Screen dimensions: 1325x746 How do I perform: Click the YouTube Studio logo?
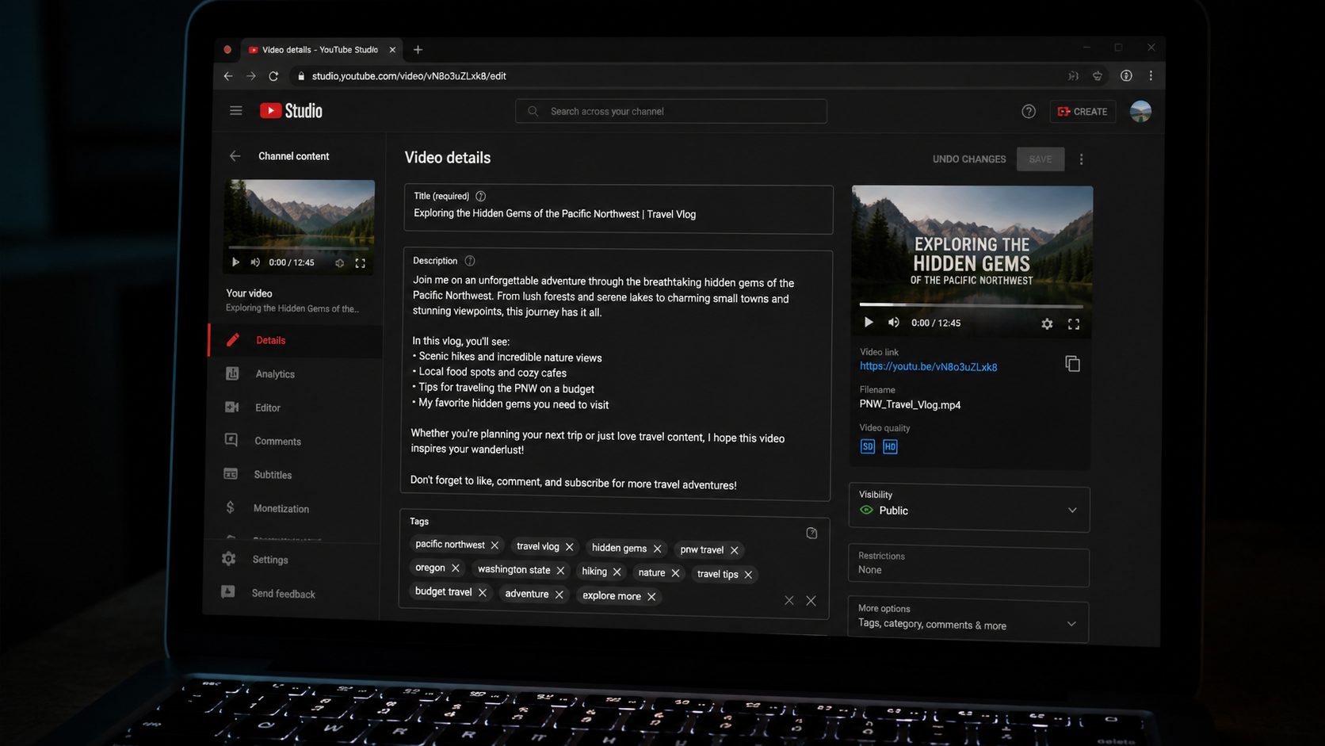click(291, 111)
